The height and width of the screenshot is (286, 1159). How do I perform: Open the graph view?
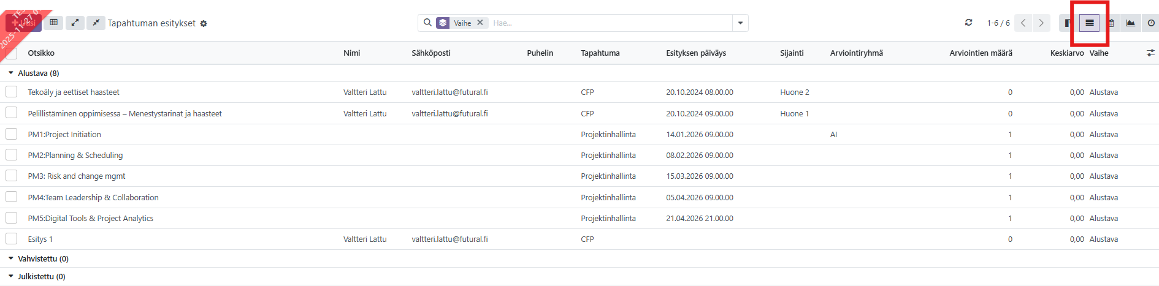click(1130, 23)
